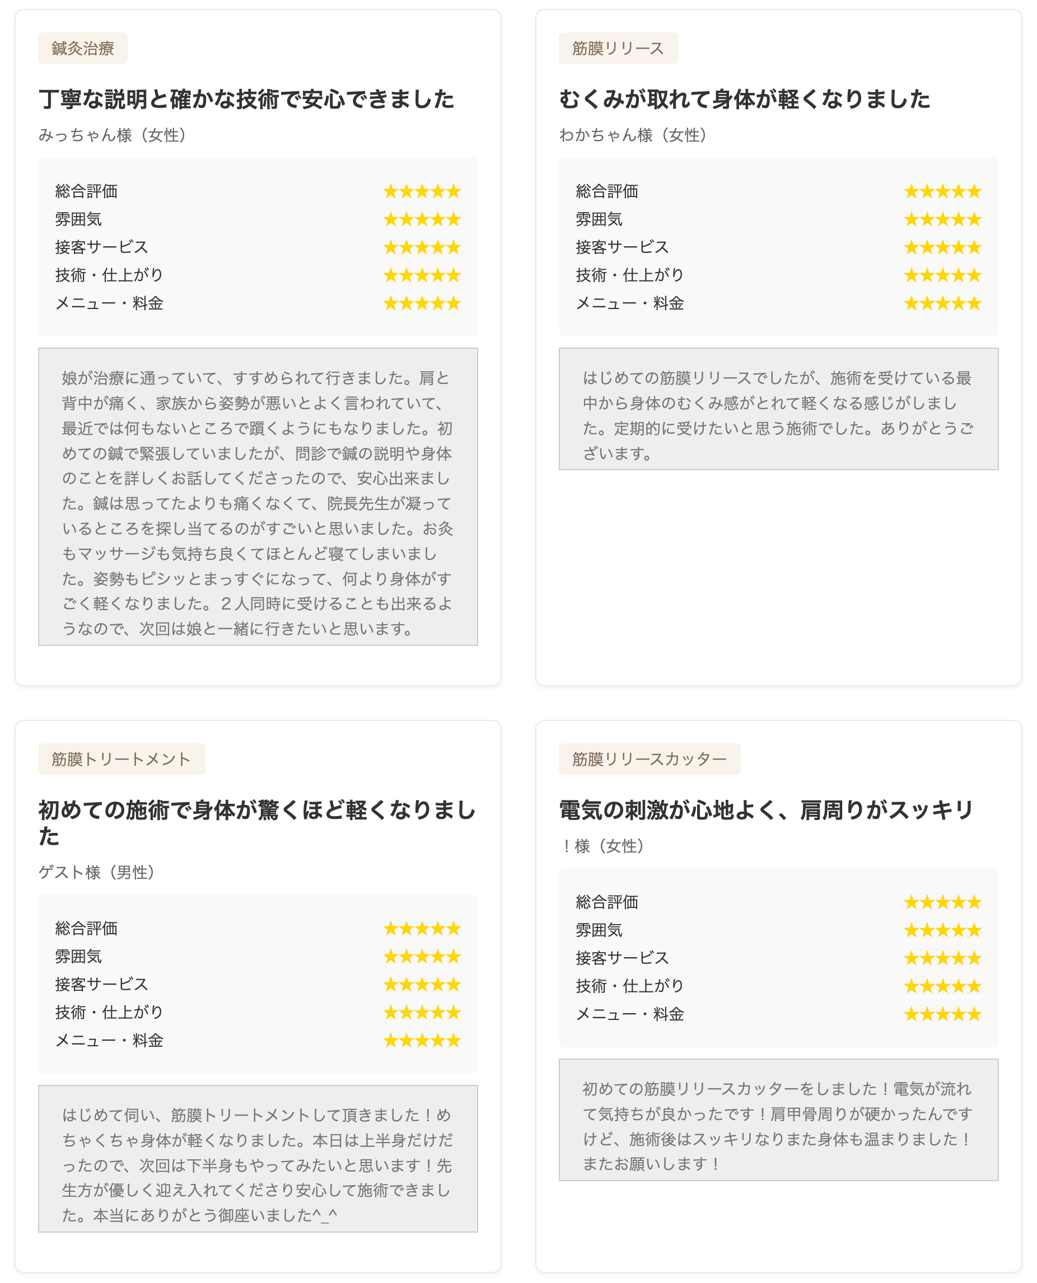1037x1283 pixels.
Task: Click the 筋膜リリース category tag
Action: coord(618,48)
